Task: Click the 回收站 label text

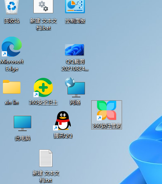Action: click(12, 21)
